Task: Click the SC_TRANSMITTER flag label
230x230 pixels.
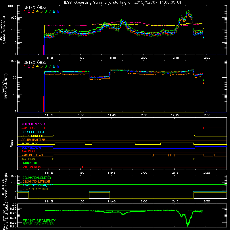Action: [x=33, y=140]
